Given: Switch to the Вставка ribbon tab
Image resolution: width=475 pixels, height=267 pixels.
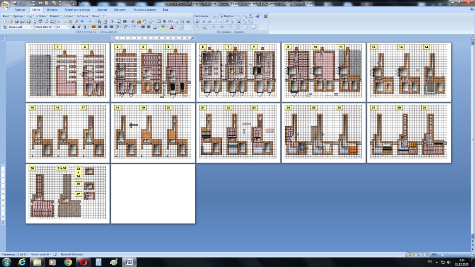Looking at the screenshot, I should pos(52,9).
